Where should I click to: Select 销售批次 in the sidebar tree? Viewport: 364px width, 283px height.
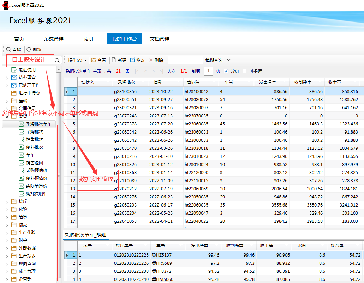coord(35,140)
